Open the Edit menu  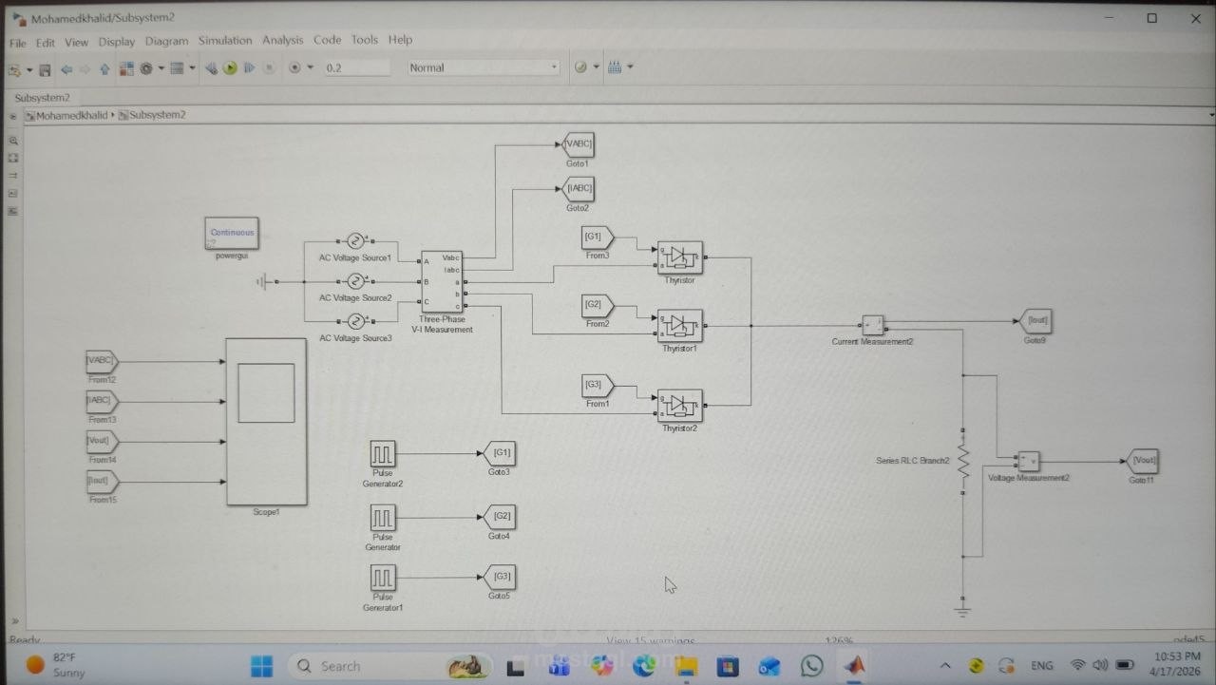click(46, 43)
